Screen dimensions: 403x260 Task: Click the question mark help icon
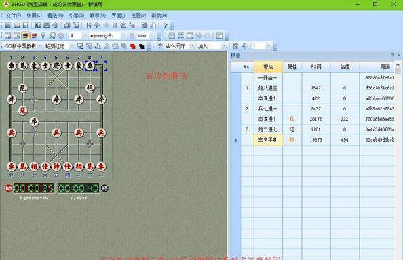[166, 25]
